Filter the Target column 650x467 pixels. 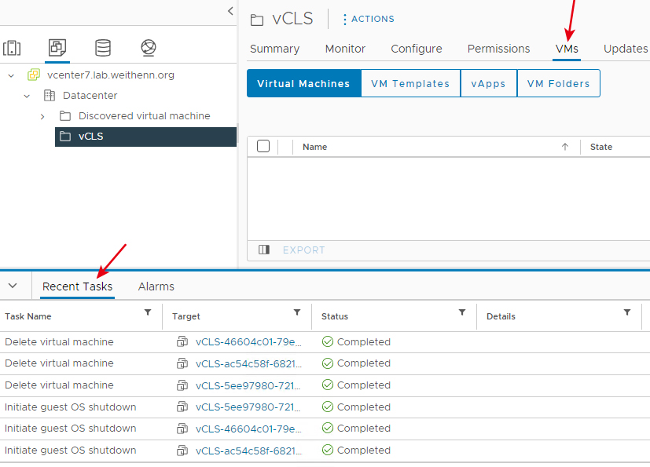pos(297,312)
